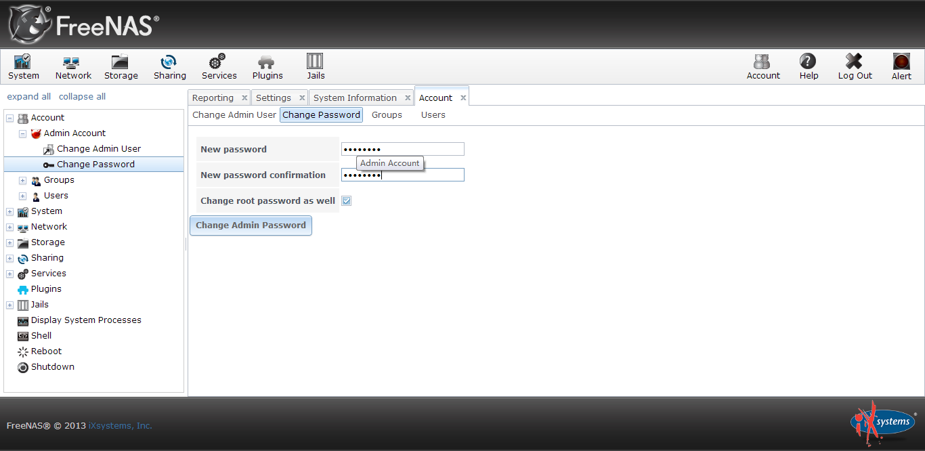Open the Sharing toolbar icon
The height and width of the screenshot is (451, 925).
[x=169, y=67]
